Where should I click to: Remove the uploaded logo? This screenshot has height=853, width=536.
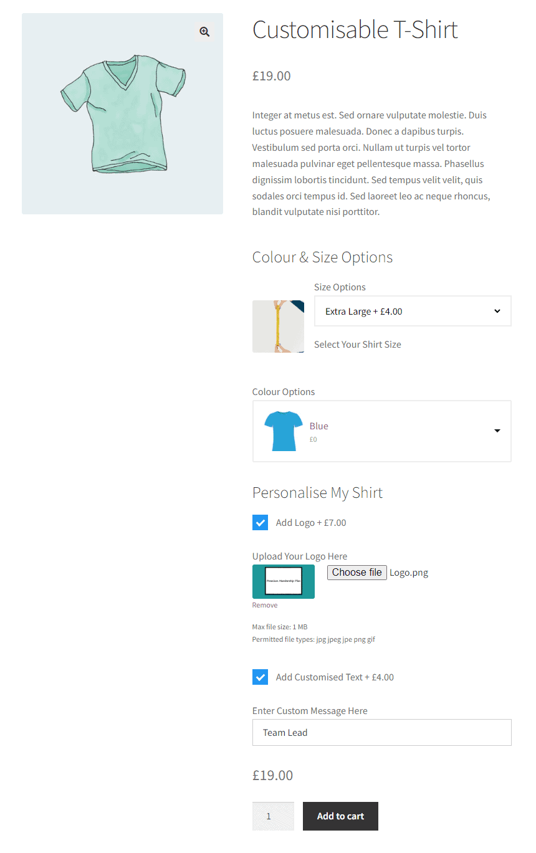[265, 605]
